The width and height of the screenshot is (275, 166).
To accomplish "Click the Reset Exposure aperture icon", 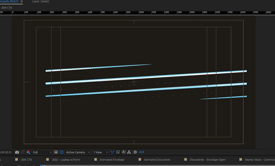I will [135, 152].
